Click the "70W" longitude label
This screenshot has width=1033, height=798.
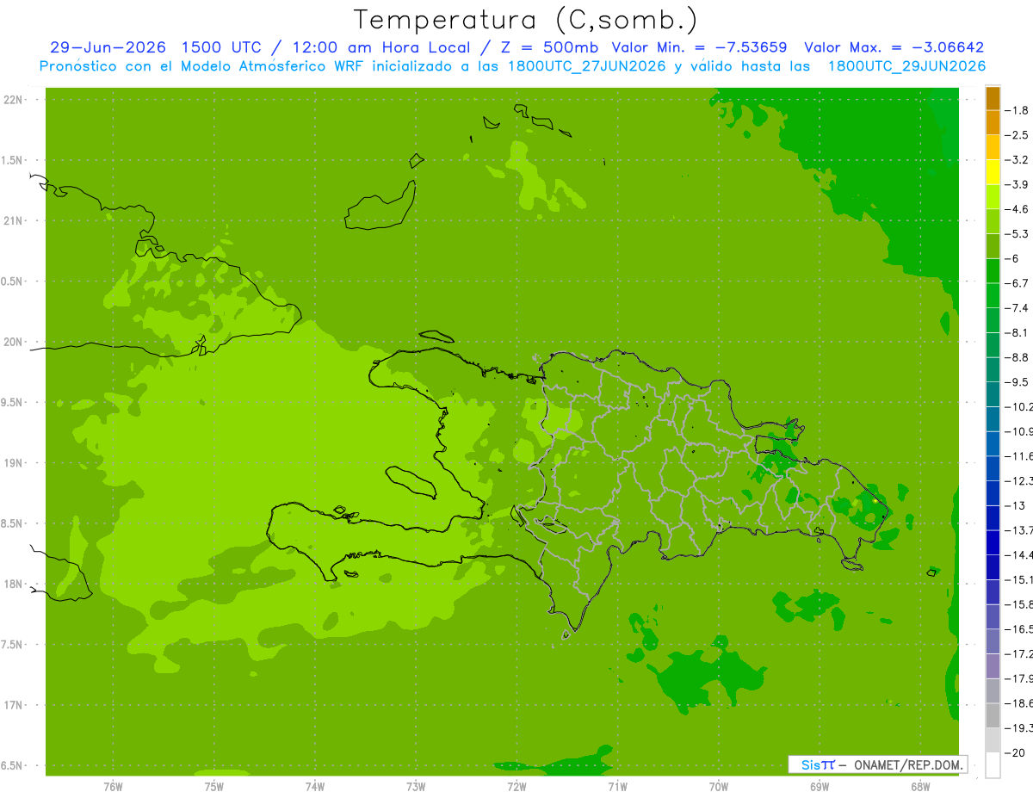719,786
